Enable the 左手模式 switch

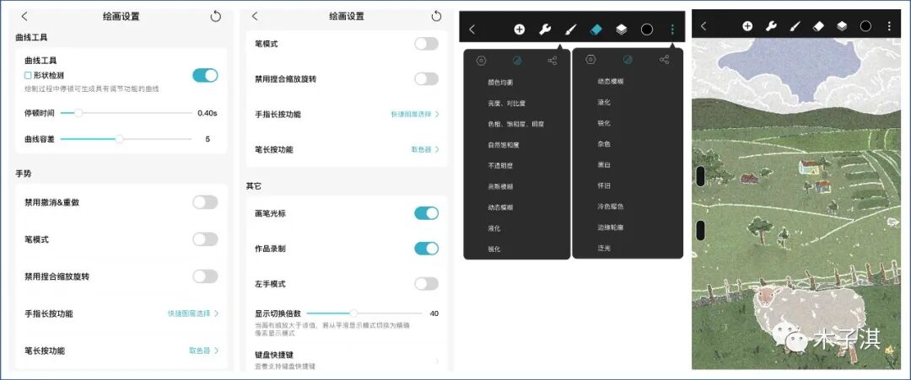pyautogui.click(x=427, y=284)
